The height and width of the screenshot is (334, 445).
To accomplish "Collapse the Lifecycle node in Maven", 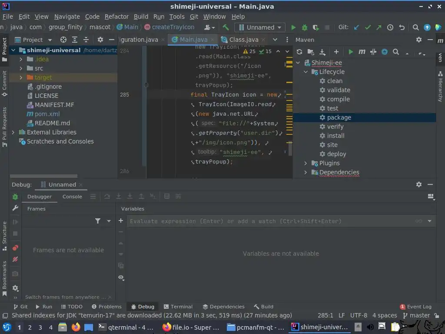I will tap(306, 72).
